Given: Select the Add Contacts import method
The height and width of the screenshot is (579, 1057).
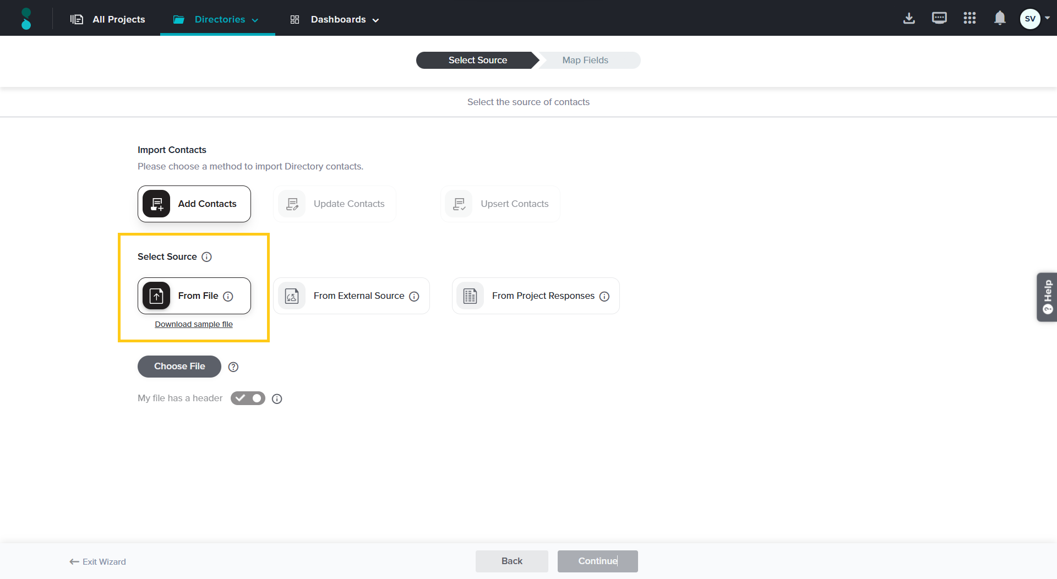Looking at the screenshot, I should click(194, 204).
